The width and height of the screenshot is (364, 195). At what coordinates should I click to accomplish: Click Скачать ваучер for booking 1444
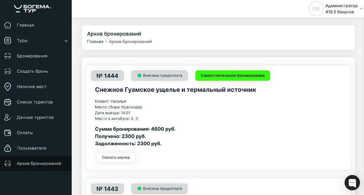point(116,158)
